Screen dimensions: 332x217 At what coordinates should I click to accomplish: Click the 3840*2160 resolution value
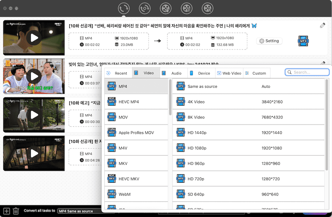coord(272,102)
